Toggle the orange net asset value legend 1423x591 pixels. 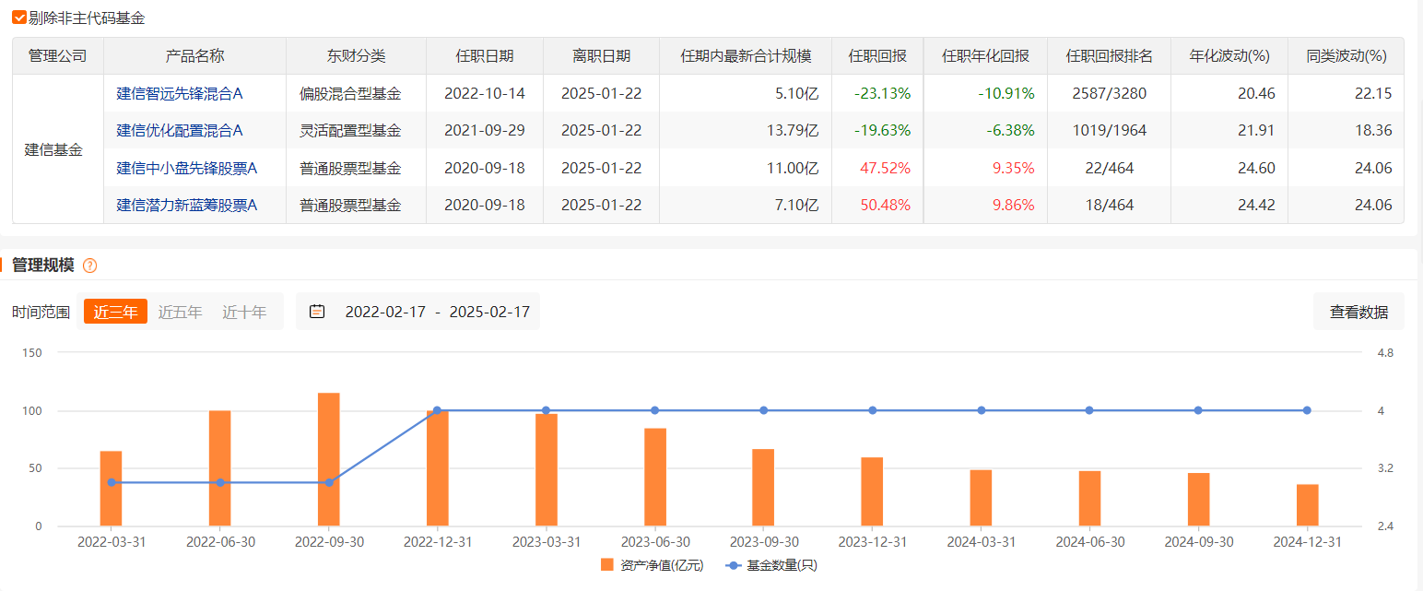click(606, 565)
